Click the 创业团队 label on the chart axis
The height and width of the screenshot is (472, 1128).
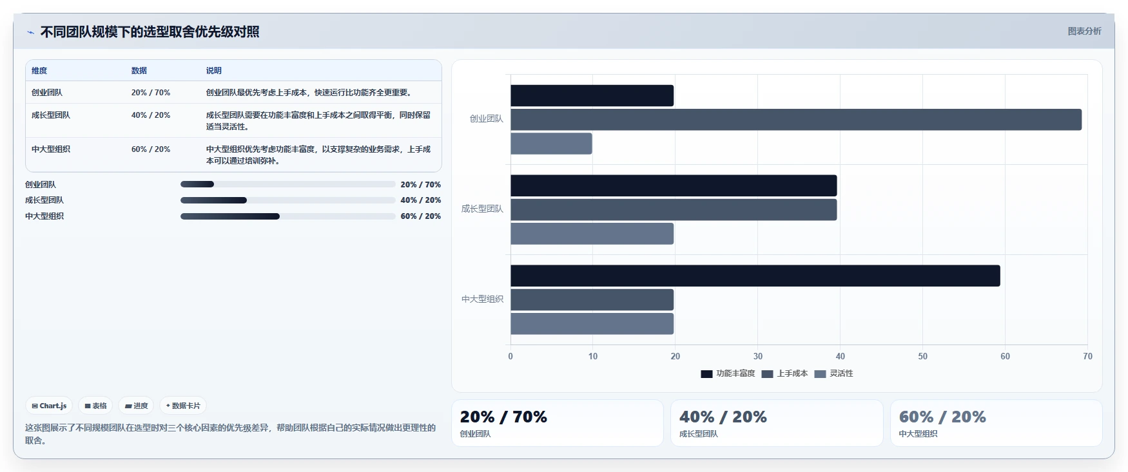click(487, 118)
